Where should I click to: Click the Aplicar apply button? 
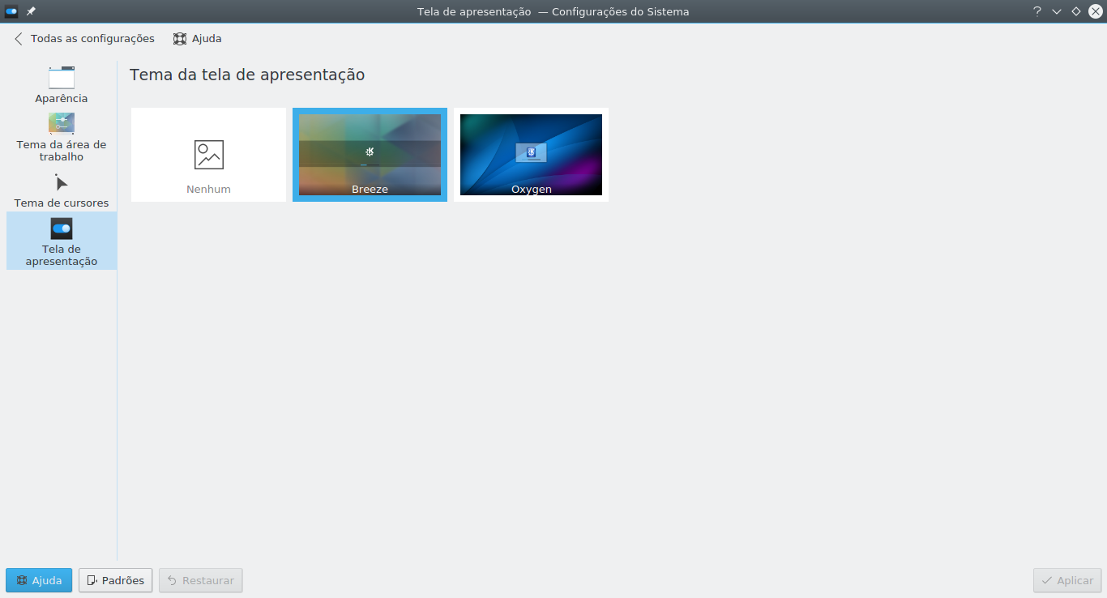click(1067, 580)
